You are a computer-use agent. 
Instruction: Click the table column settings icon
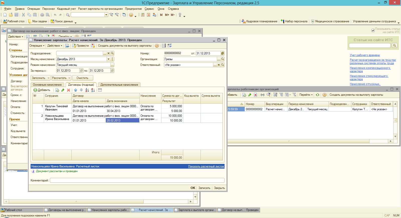(x=100, y=90)
